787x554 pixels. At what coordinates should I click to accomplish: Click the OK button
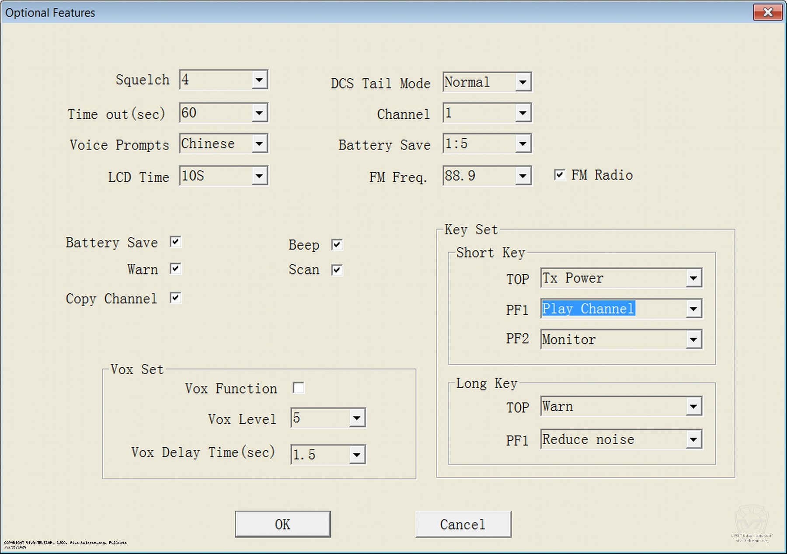tap(282, 524)
